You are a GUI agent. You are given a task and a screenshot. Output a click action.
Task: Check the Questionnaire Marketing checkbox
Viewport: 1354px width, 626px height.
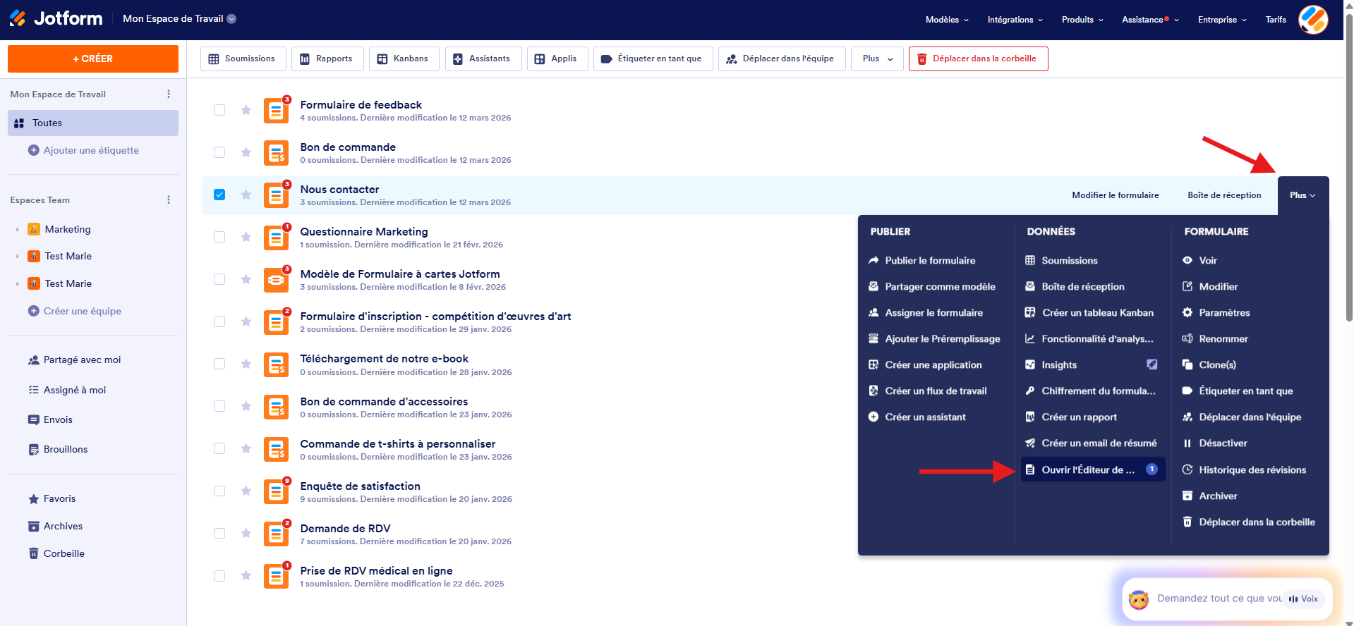219,237
